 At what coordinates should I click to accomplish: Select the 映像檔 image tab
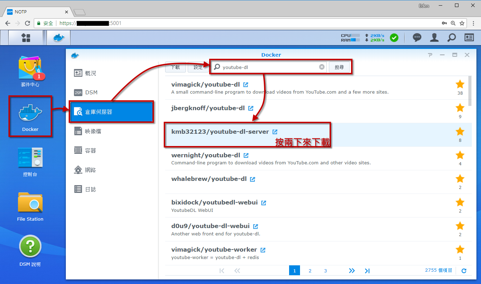(x=112, y=131)
